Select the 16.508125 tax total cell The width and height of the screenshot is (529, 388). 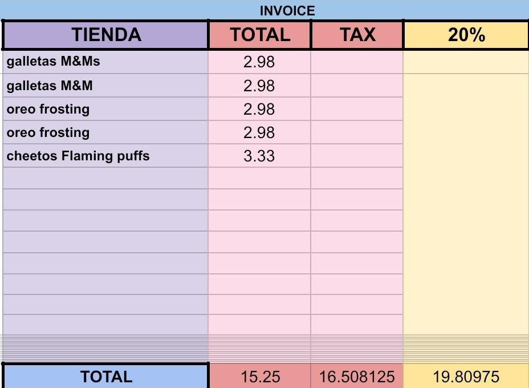click(x=357, y=377)
